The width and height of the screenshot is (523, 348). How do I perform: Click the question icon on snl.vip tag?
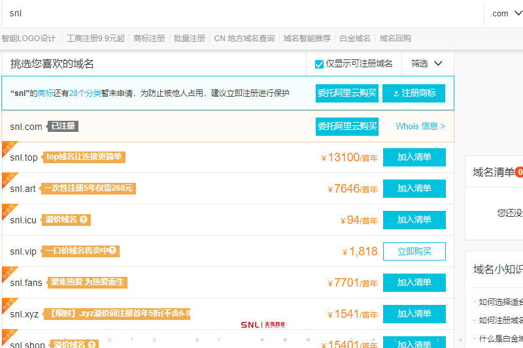pyautogui.click(x=112, y=251)
